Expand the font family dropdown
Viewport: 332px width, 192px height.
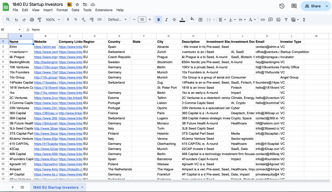click(117, 20)
